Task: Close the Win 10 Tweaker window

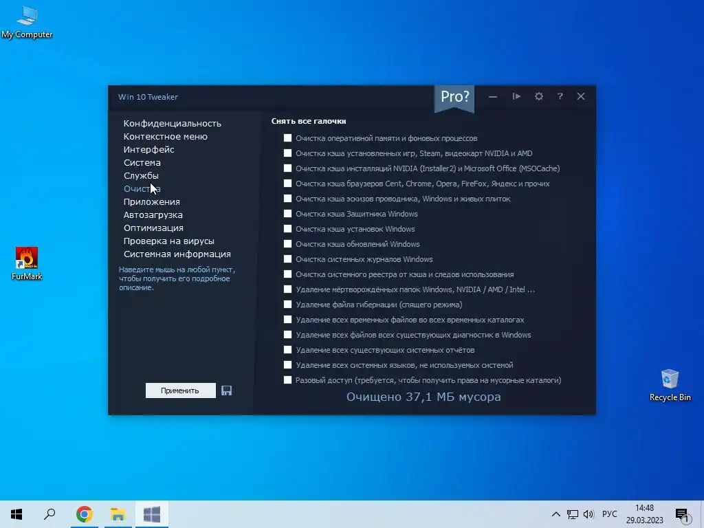Action: 581,96
